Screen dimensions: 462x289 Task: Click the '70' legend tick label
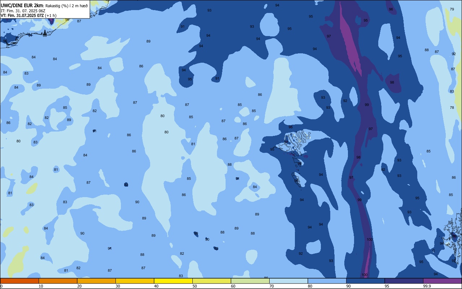click(x=271, y=286)
